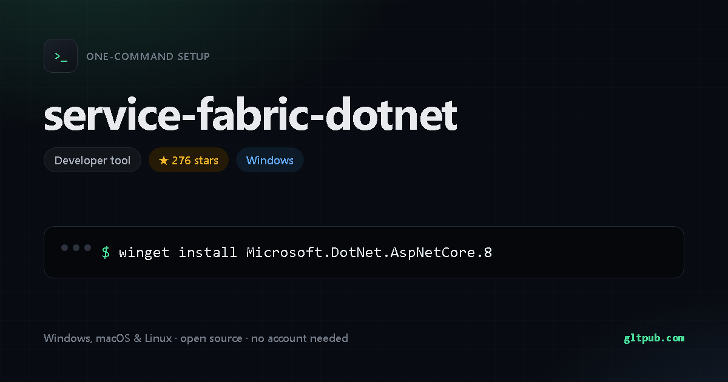The image size is (728, 382).
Task: Click the ONE-COMMAND SETUP label
Action: click(x=148, y=56)
